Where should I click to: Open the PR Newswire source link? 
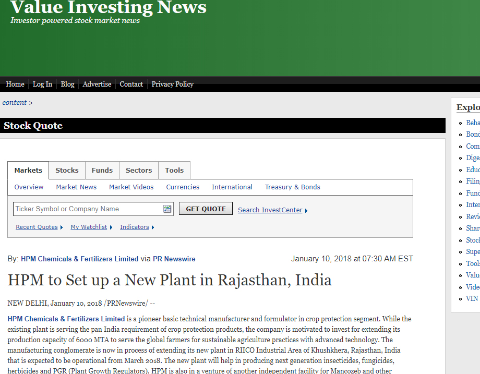pyautogui.click(x=174, y=259)
